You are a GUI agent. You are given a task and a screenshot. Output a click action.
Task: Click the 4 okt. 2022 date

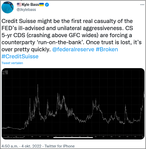click(31, 146)
